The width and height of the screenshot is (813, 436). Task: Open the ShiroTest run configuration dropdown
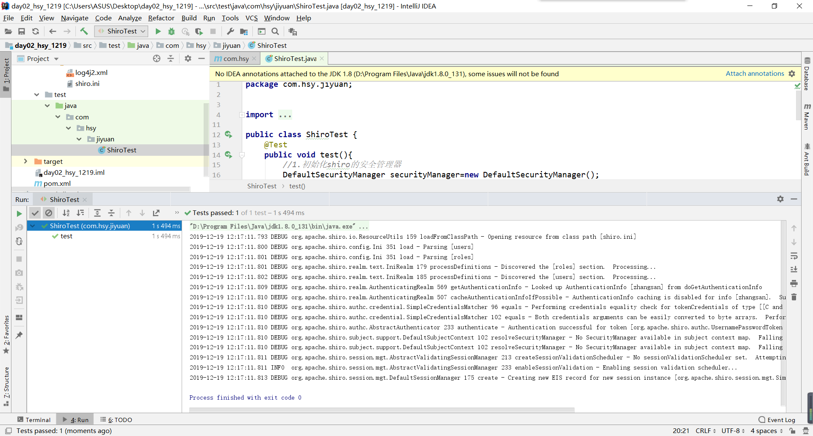[x=122, y=31]
